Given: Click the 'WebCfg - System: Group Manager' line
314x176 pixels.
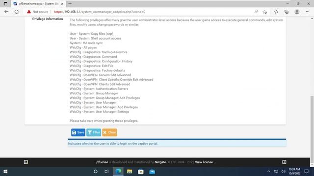Looking at the screenshot, I should (94, 93).
